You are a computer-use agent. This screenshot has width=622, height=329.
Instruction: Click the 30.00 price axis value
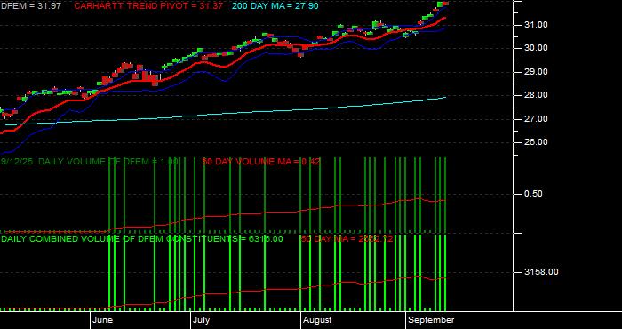pos(537,48)
